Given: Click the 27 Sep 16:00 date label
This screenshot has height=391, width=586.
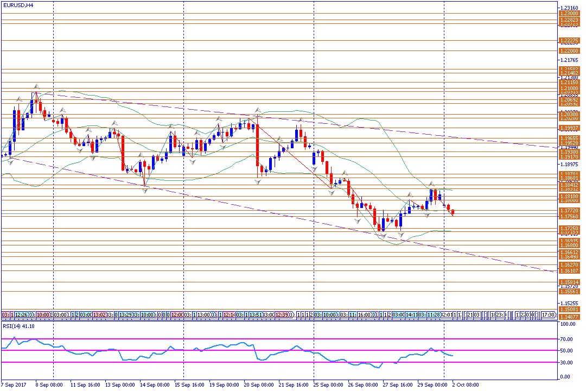Looking at the screenshot, I should coord(398,384).
